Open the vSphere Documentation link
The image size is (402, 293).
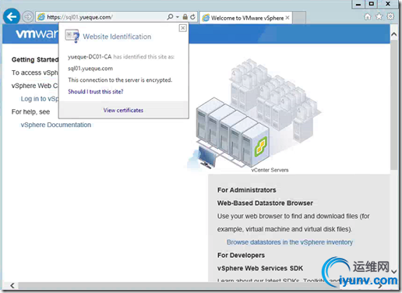[56, 125]
